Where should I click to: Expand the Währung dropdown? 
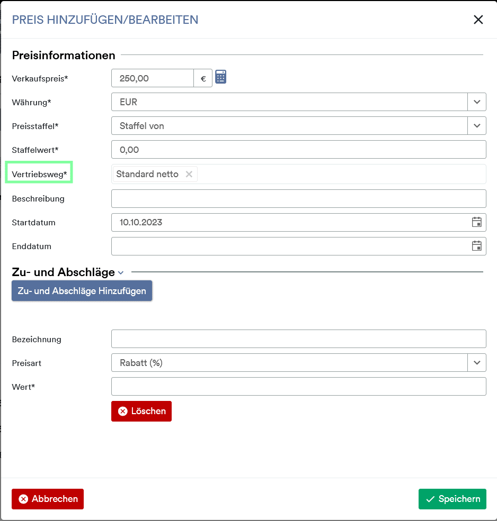[x=477, y=102]
